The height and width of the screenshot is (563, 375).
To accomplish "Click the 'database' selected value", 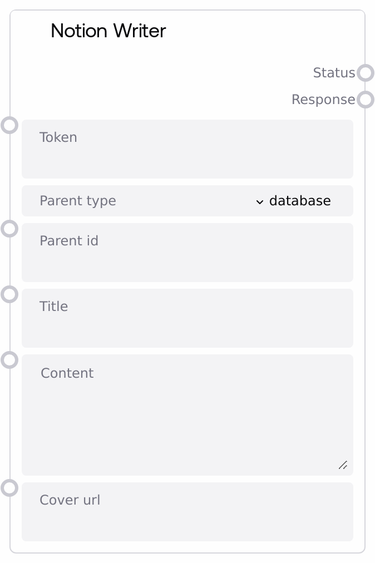I will pyautogui.click(x=300, y=201).
